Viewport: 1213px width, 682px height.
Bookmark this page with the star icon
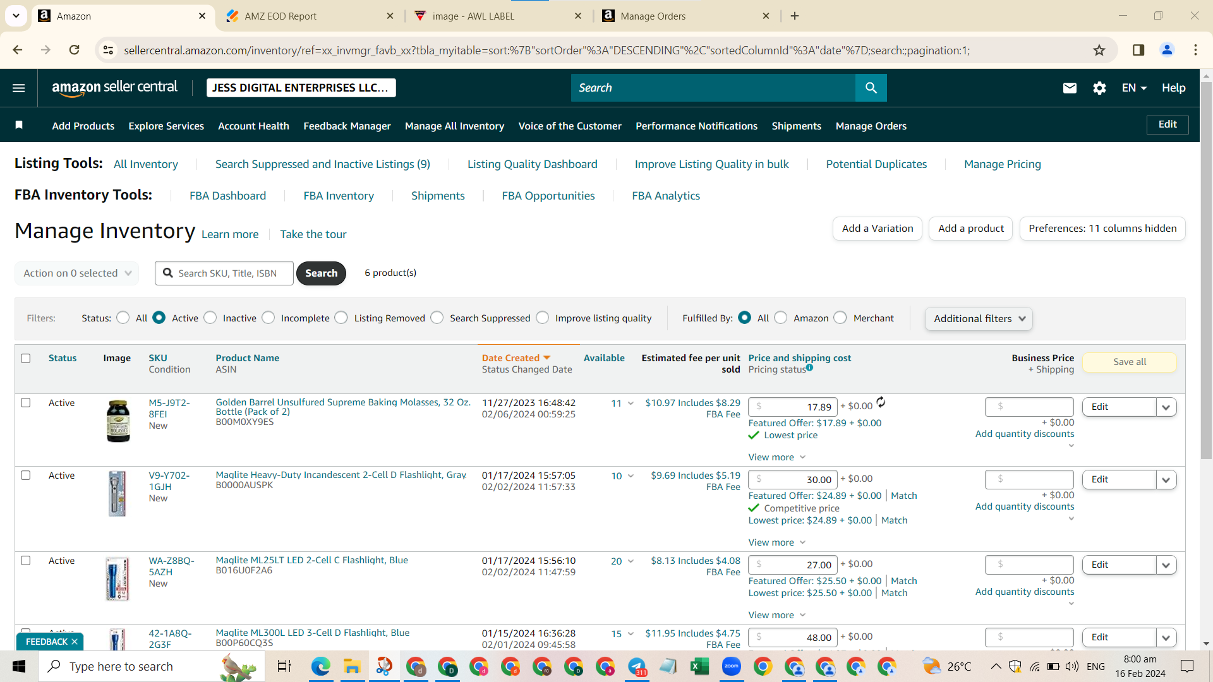[1099, 50]
